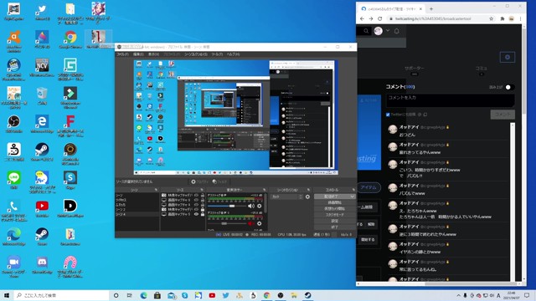The image size is (536, 301).
Task: Click the source Filters button in OBS
Action: click(219, 182)
